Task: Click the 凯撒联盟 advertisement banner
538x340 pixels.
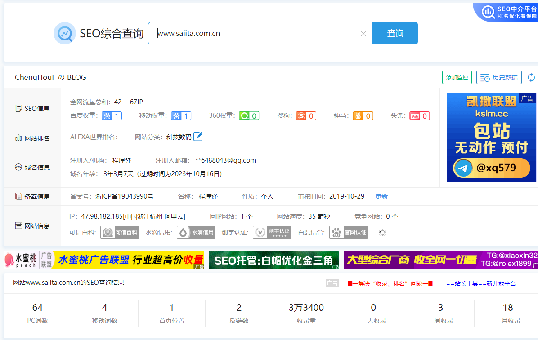Action: click(x=491, y=137)
